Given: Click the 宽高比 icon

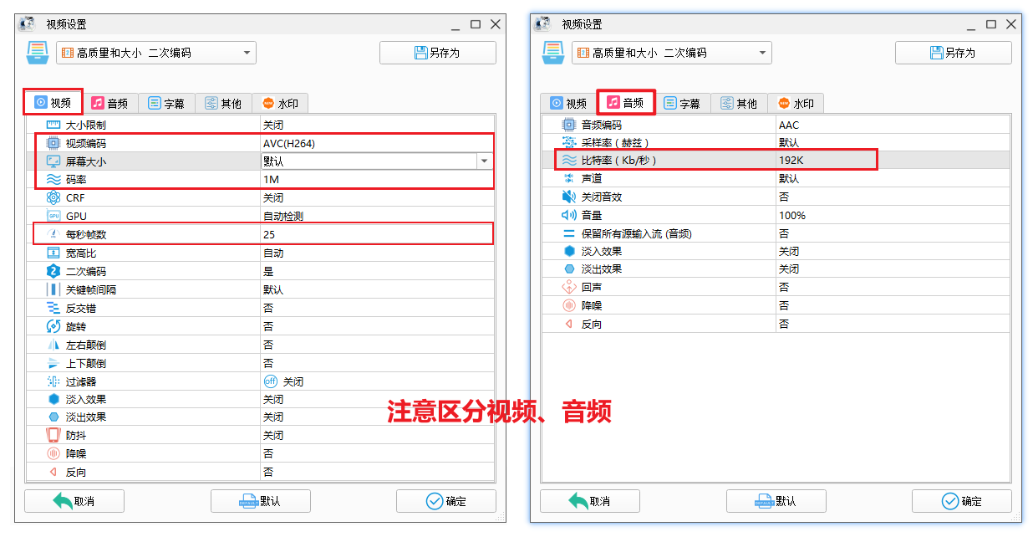Looking at the screenshot, I should 53,253.
